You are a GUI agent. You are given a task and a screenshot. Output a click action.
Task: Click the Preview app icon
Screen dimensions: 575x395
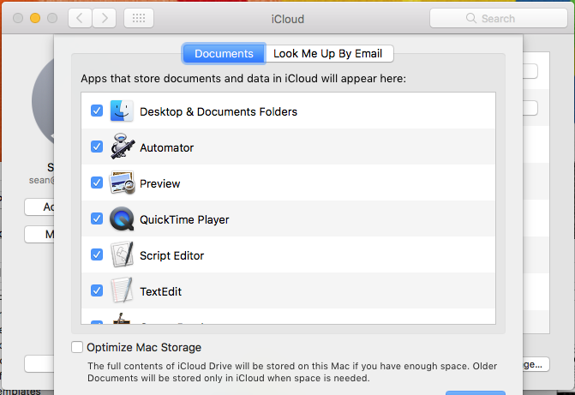[x=121, y=183]
